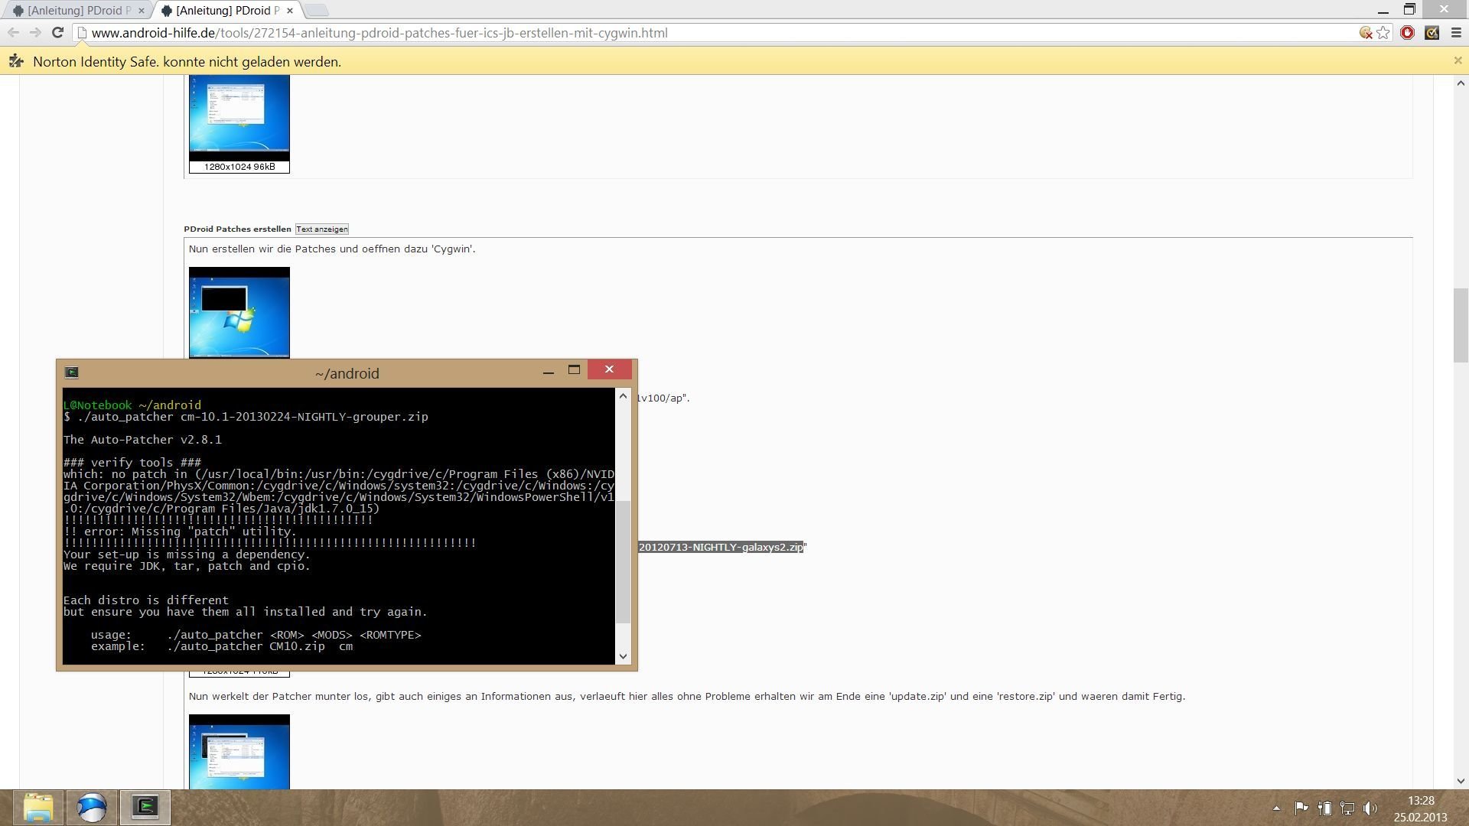Go back with the browser back arrow
Image resolution: width=1469 pixels, height=826 pixels.
(13, 33)
